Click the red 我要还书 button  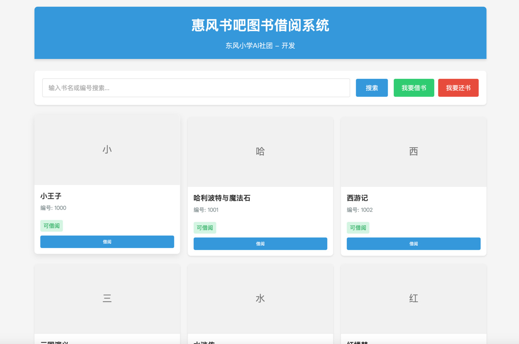[458, 88]
